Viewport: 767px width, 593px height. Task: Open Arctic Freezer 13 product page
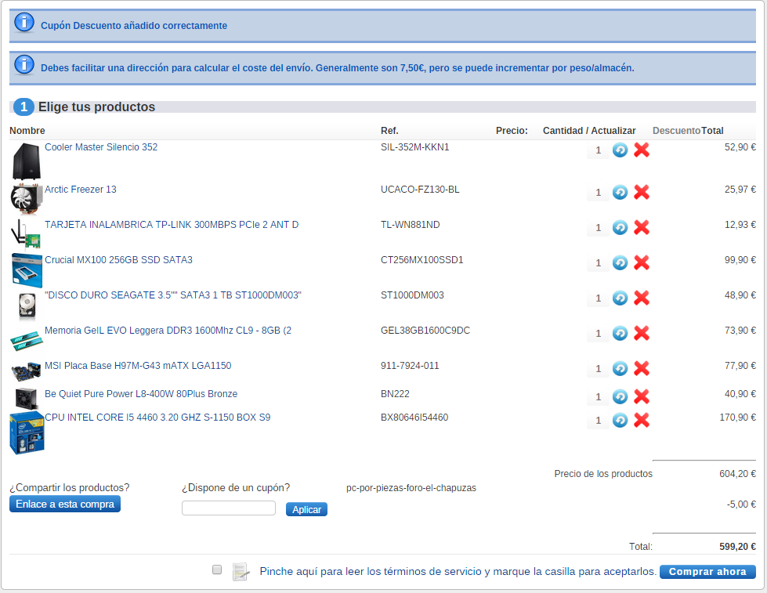(x=81, y=190)
